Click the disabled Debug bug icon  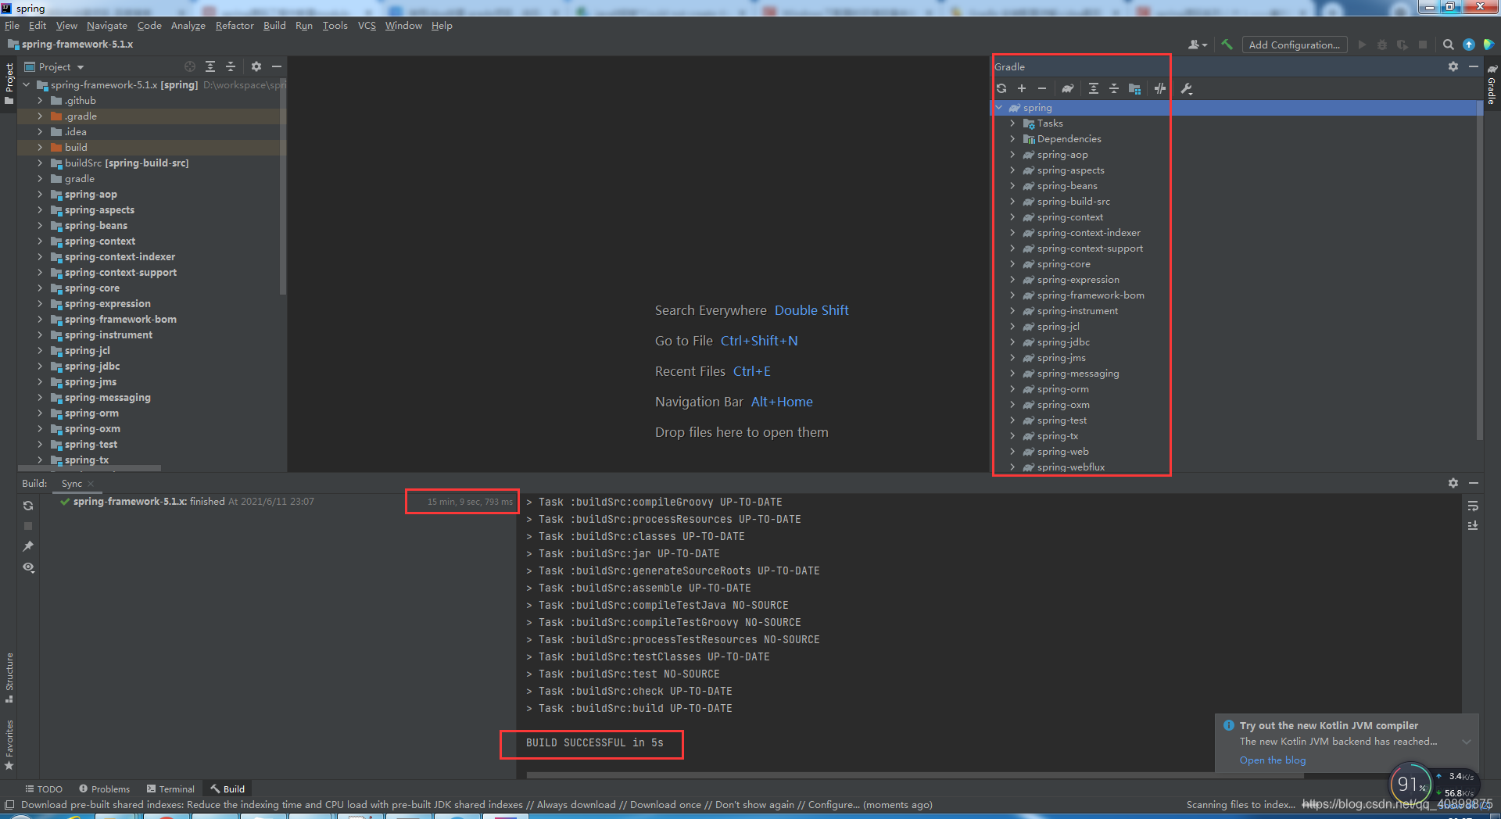(x=1382, y=45)
